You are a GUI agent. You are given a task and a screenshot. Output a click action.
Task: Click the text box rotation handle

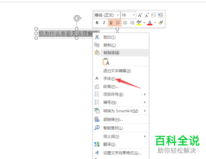click(77, 18)
